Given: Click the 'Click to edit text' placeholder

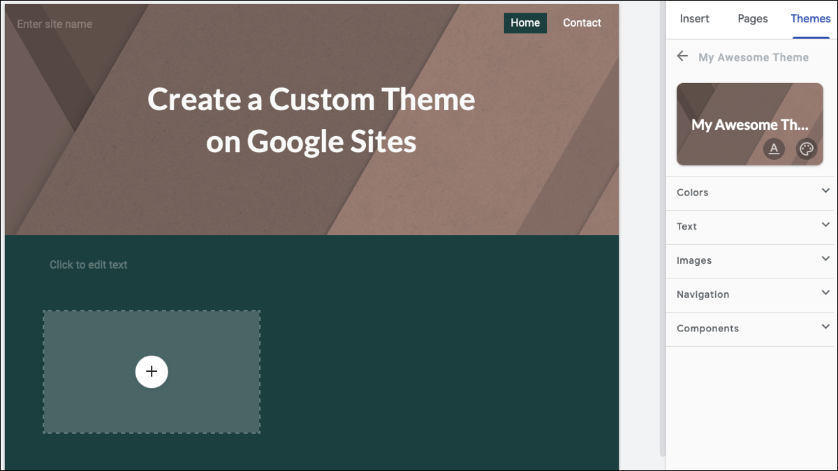Looking at the screenshot, I should (88, 264).
